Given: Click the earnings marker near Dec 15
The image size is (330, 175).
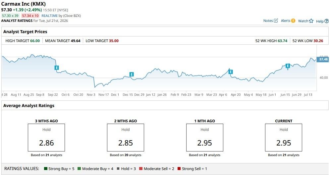Looking at the screenshot, I should coord(132,74).
